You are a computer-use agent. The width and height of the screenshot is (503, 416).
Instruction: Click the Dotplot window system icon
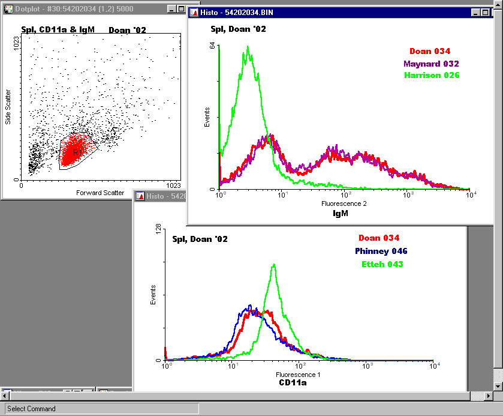[8, 10]
